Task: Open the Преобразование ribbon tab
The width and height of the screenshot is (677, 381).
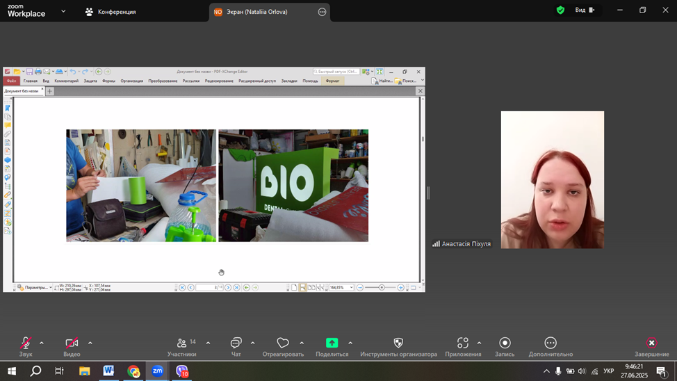Action: click(x=163, y=81)
